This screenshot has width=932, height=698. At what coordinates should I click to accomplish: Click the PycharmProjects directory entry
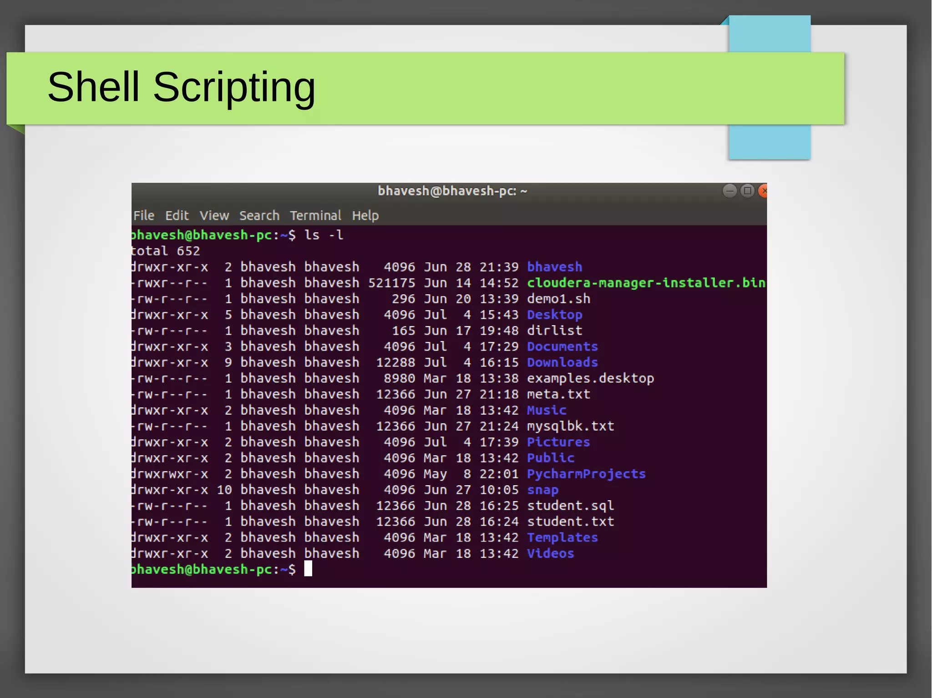(x=586, y=474)
